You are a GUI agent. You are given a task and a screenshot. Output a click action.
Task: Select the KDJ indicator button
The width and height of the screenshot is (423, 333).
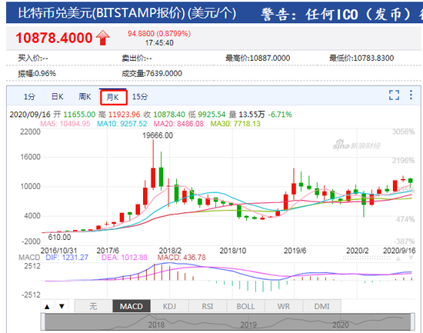coord(170,306)
